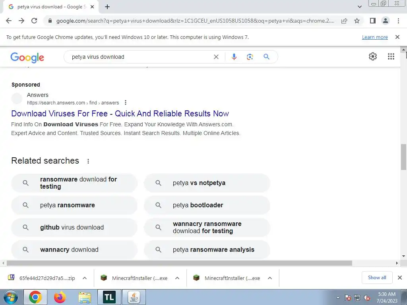Open the Windows Start menu
The width and height of the screenshot is (407, 305).
point(10,297)
